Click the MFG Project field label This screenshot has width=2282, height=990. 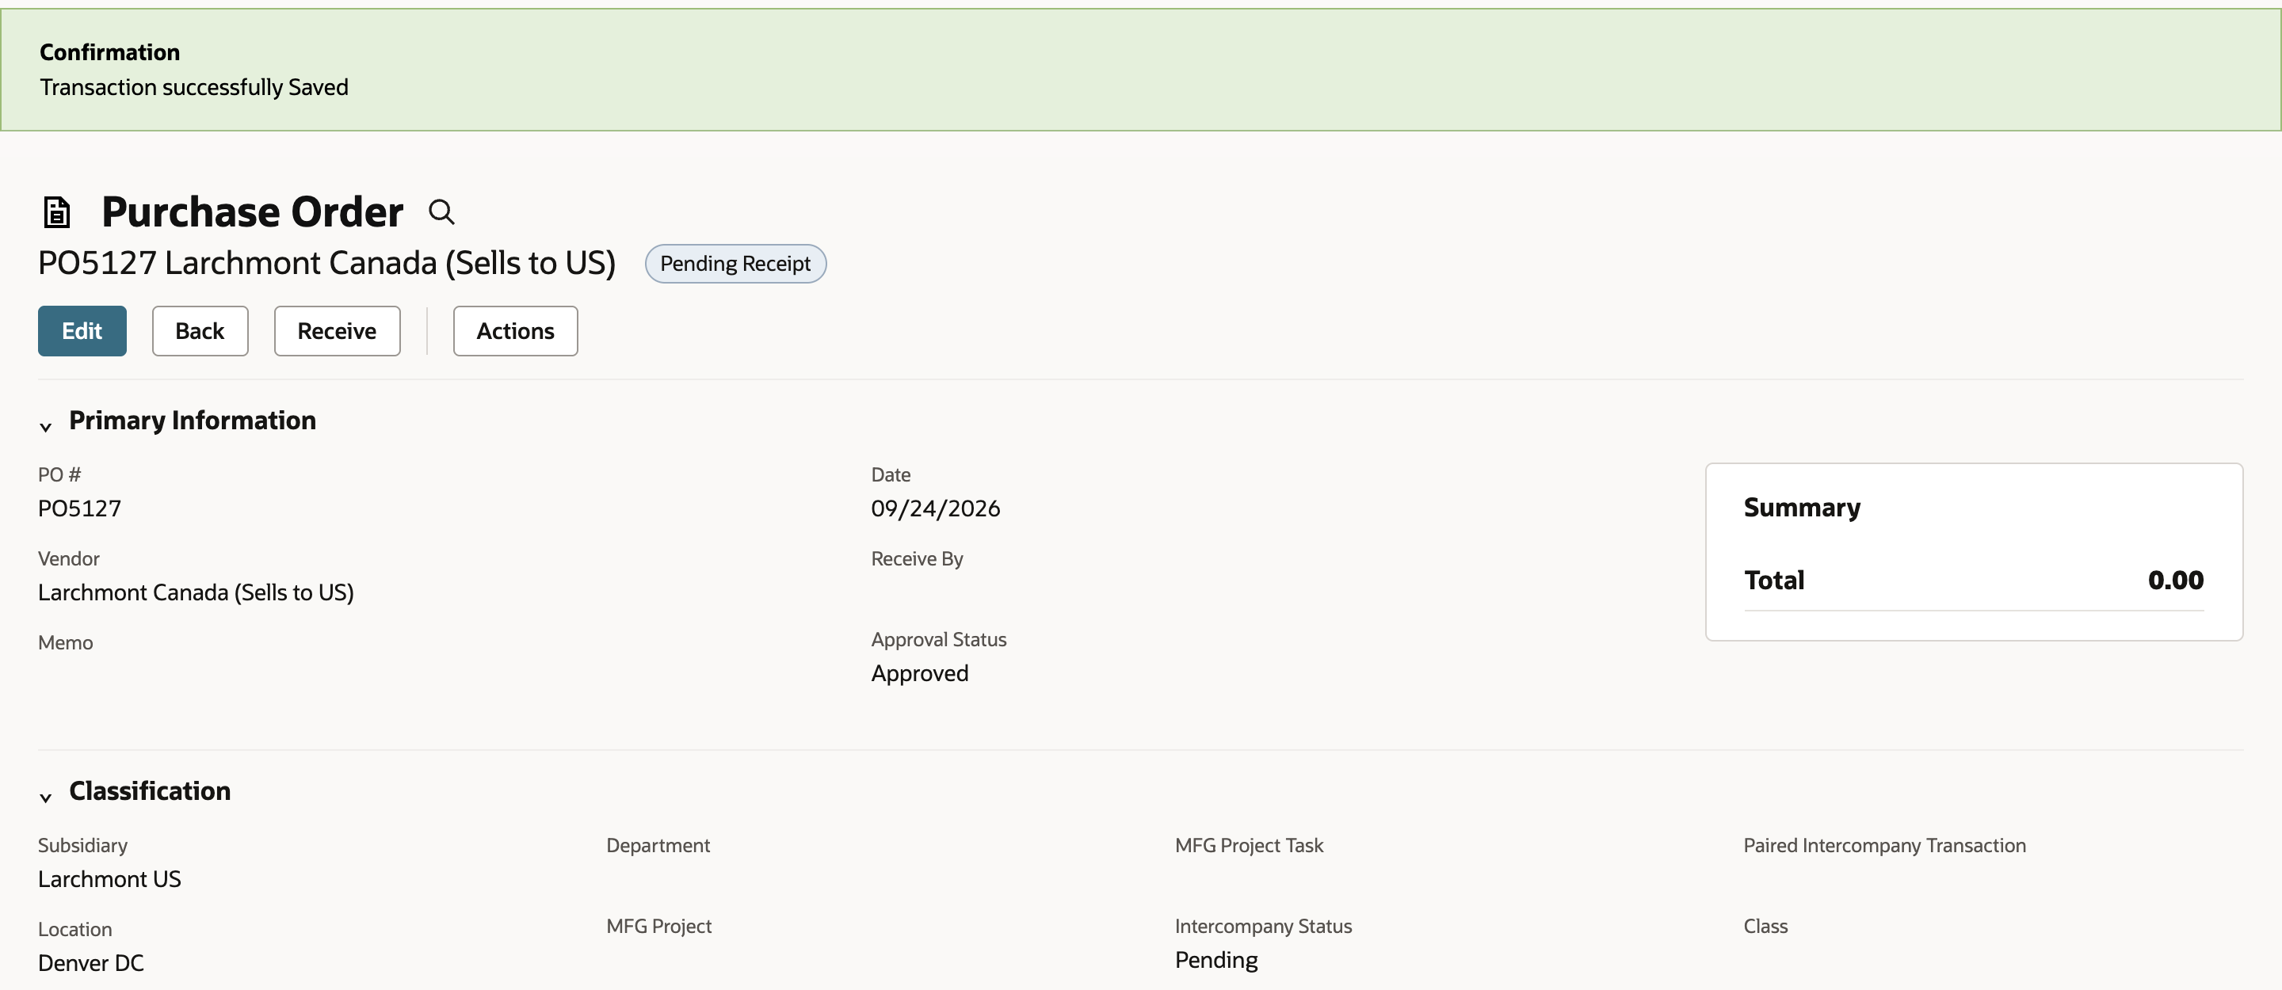(x=659, y=926)
